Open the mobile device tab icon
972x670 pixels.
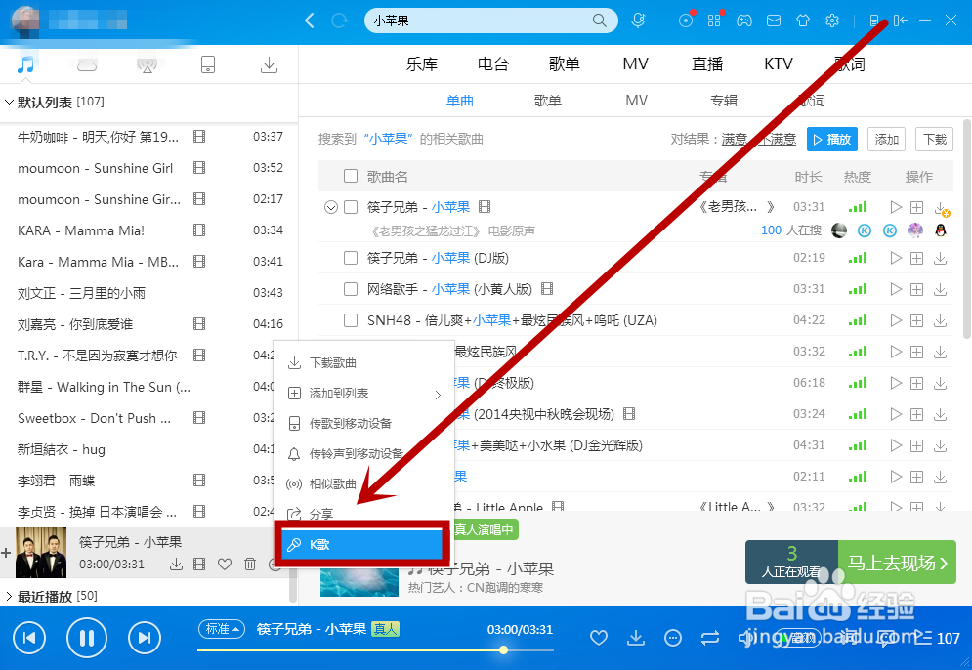[208, 64]
